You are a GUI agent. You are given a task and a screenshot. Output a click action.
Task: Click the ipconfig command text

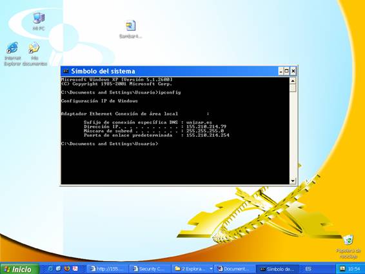[170, 92]
